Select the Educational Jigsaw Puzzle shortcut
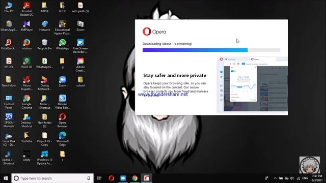326x183 pixels. 62,27
